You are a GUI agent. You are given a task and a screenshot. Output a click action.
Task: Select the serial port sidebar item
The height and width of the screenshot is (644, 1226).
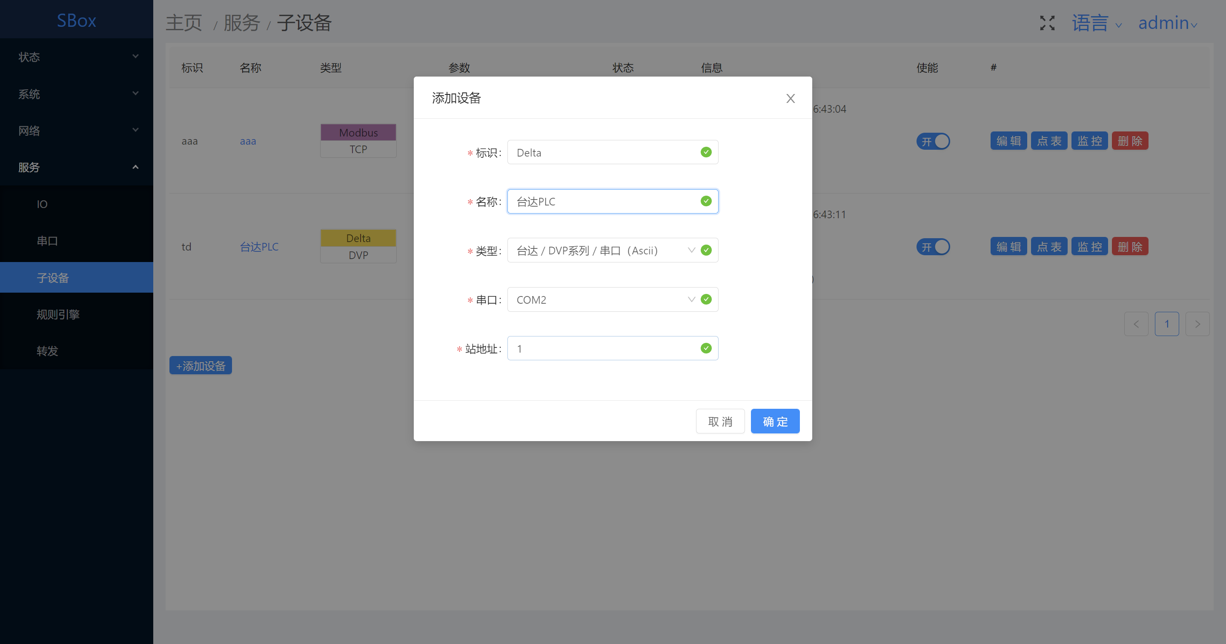pyautogui.click(x=47, y=241)
